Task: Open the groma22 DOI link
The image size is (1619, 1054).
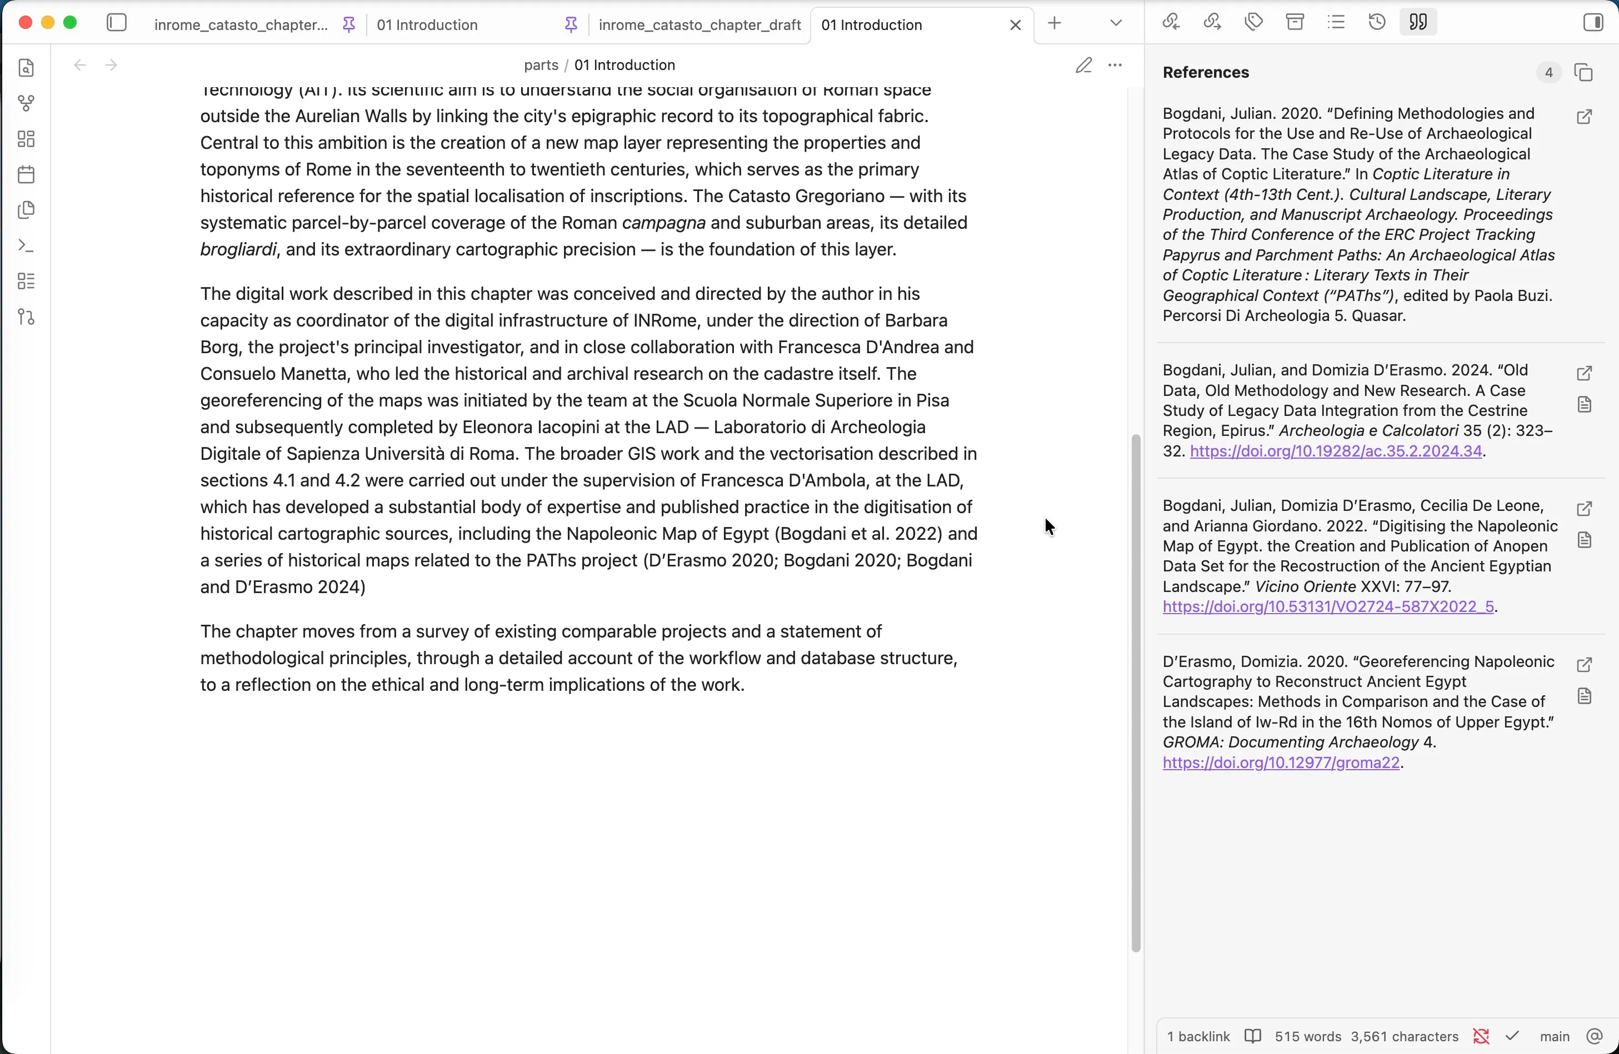Action: [1281, 763]
